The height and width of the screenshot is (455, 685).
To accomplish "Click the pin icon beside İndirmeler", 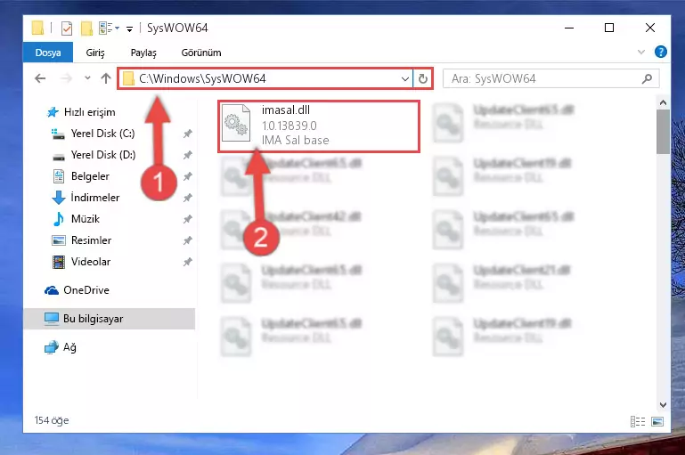I will tap(187, 198).
